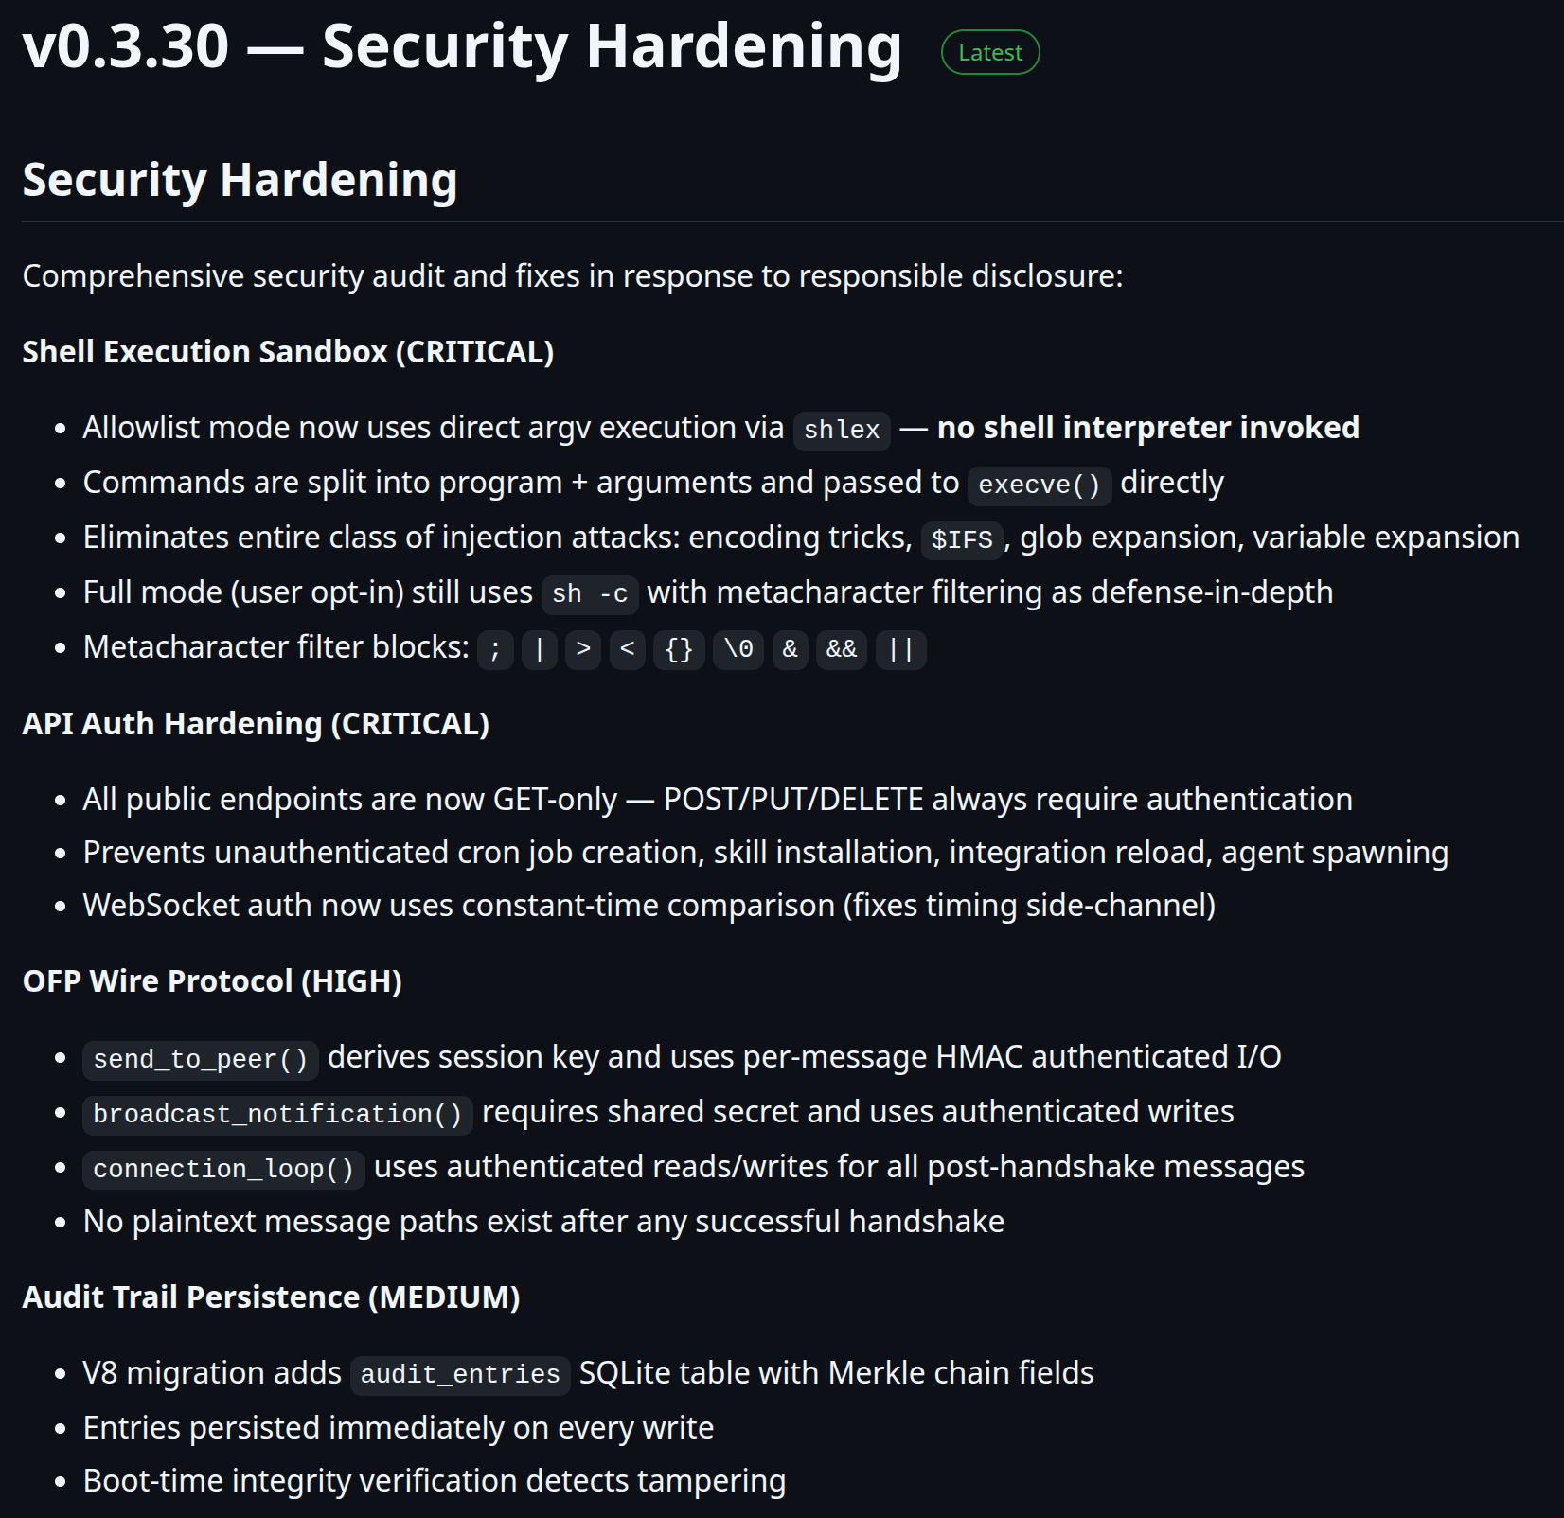
Task: Click the \0 null character code chip
Action: point(738,650)
